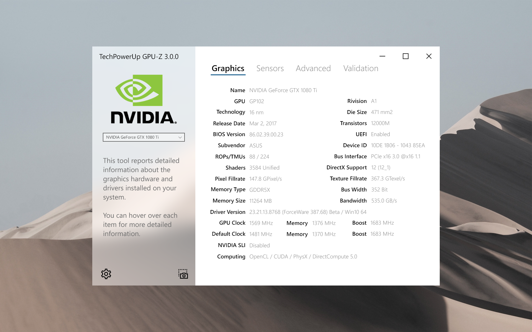Screen dimensions: 532x332
Task: Click the Driver Version label
Action: point(228,212)
